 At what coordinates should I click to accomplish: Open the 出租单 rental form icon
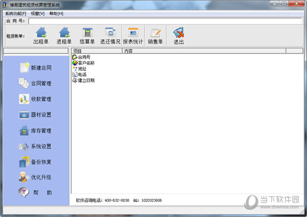41,36
